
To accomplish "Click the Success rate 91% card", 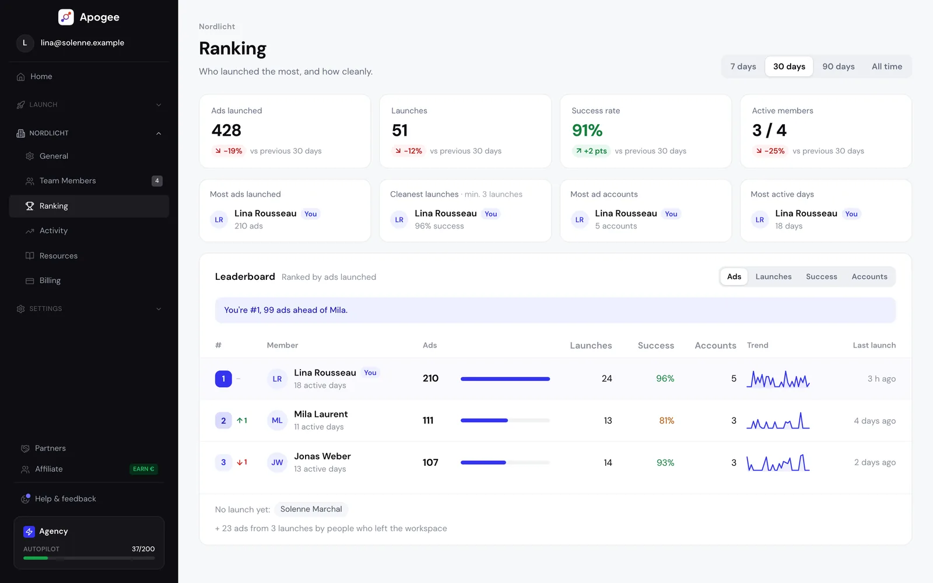I will 646,132.
